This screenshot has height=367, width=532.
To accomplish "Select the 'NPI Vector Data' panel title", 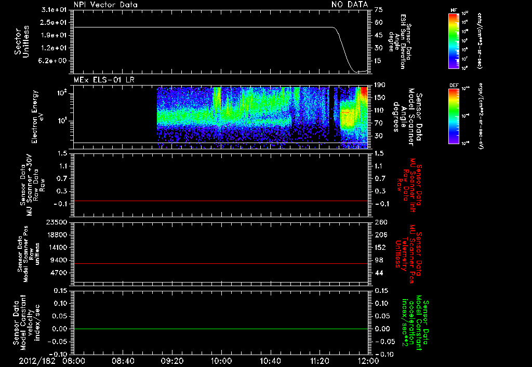I will click(x=105, y=5).
